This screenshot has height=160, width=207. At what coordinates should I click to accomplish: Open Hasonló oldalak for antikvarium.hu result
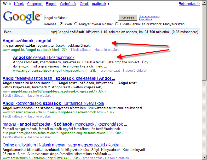[x=117, y=158]
